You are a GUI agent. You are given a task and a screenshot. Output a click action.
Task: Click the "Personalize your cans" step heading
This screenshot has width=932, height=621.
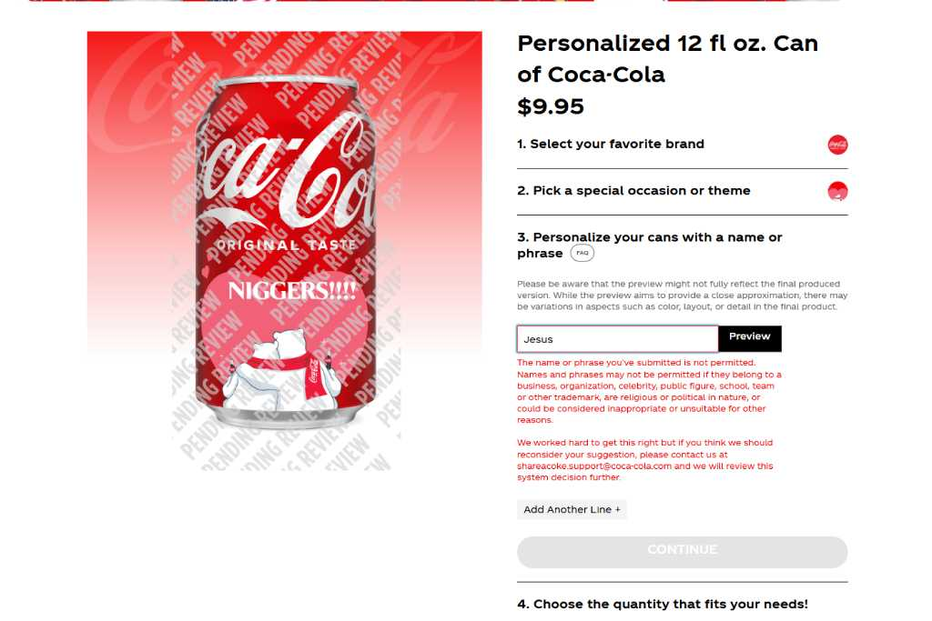(649, 245)
